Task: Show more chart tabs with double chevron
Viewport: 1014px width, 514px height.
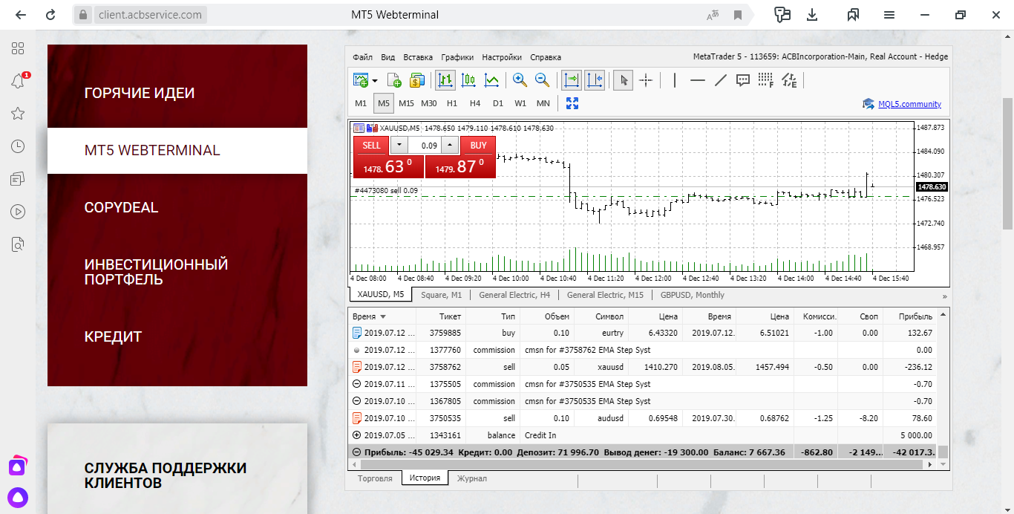Action: [x=945, y=296]
